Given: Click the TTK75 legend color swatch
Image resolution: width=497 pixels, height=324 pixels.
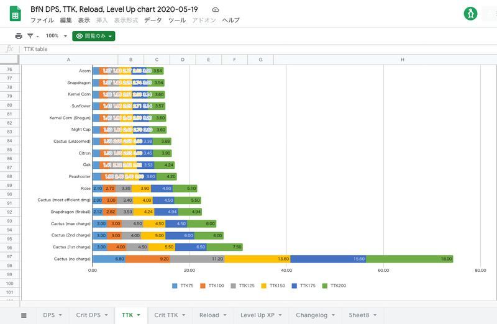Looking at the screenshot, I should [x=175, y=286].
